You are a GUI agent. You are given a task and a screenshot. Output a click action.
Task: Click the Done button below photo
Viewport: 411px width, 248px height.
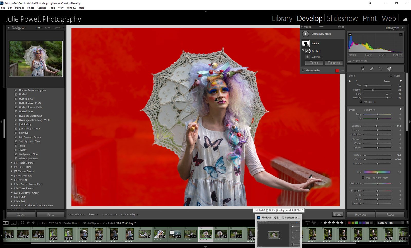tap(338, 214)
